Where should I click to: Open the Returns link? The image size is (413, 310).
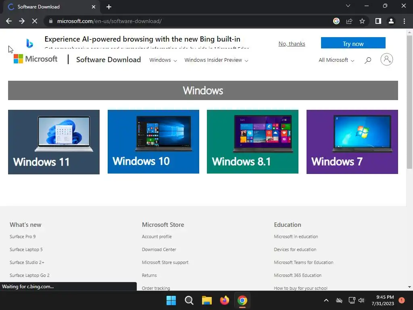click(x=149, y=275)
